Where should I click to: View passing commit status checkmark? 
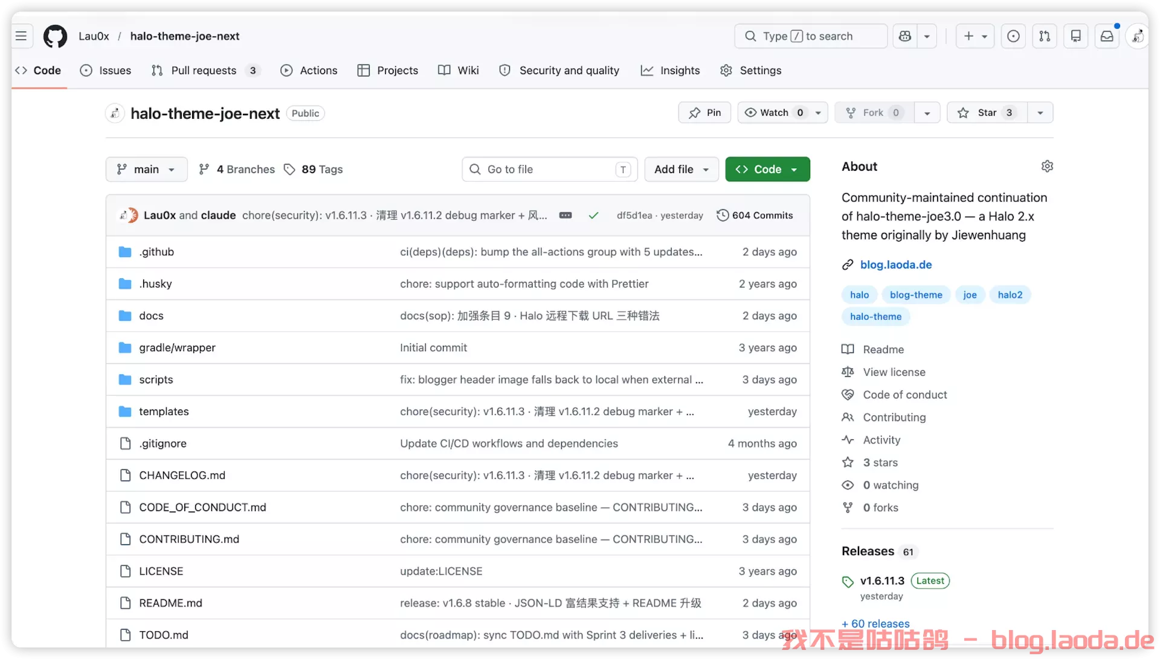[x=593, y=215]
